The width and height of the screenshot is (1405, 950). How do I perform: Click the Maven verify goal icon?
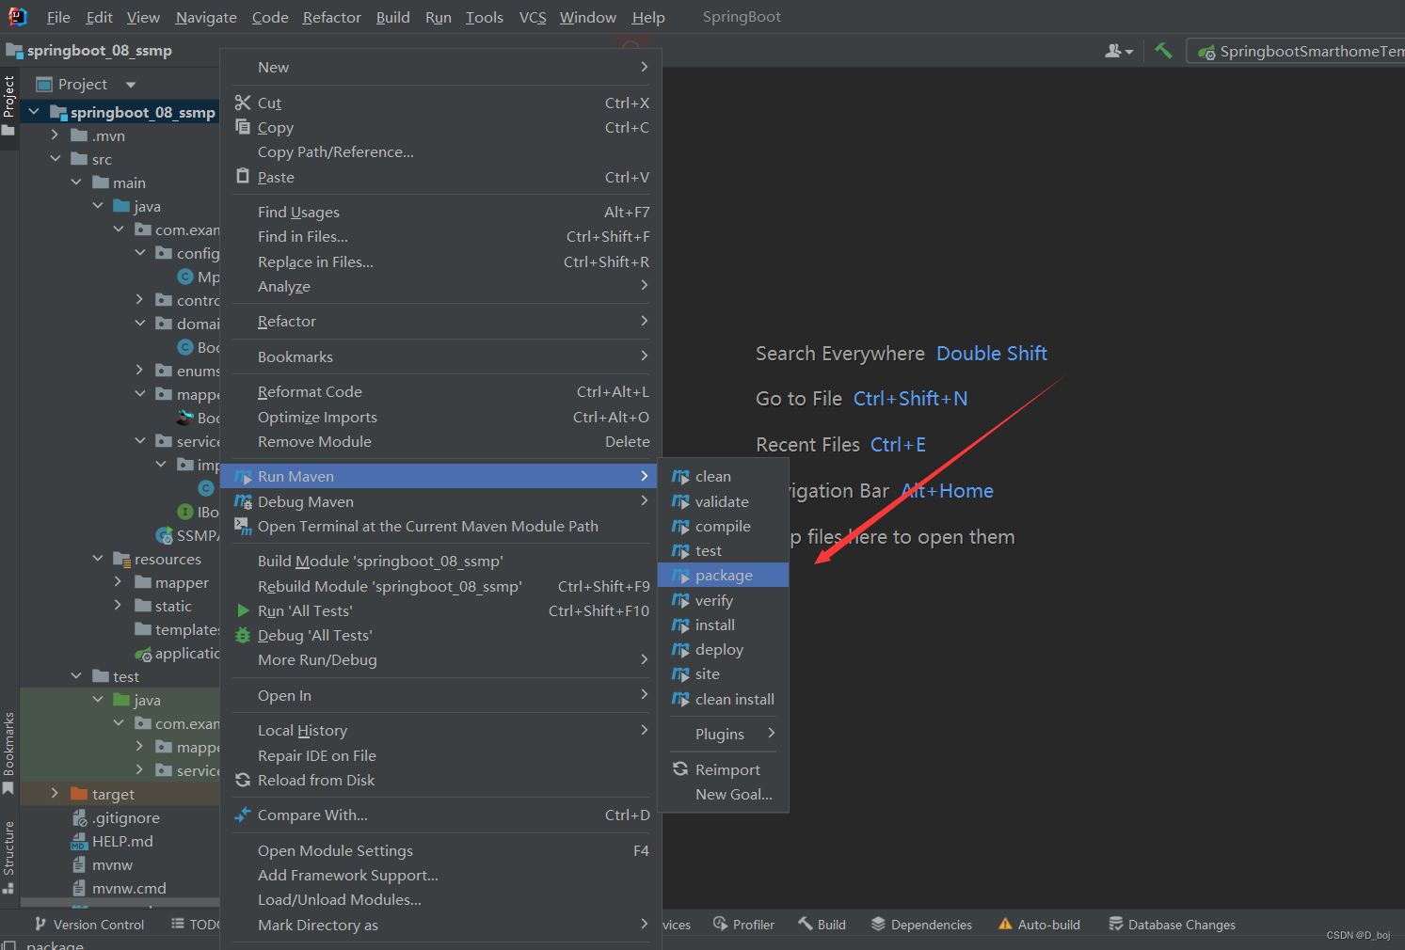pos(680,600)
